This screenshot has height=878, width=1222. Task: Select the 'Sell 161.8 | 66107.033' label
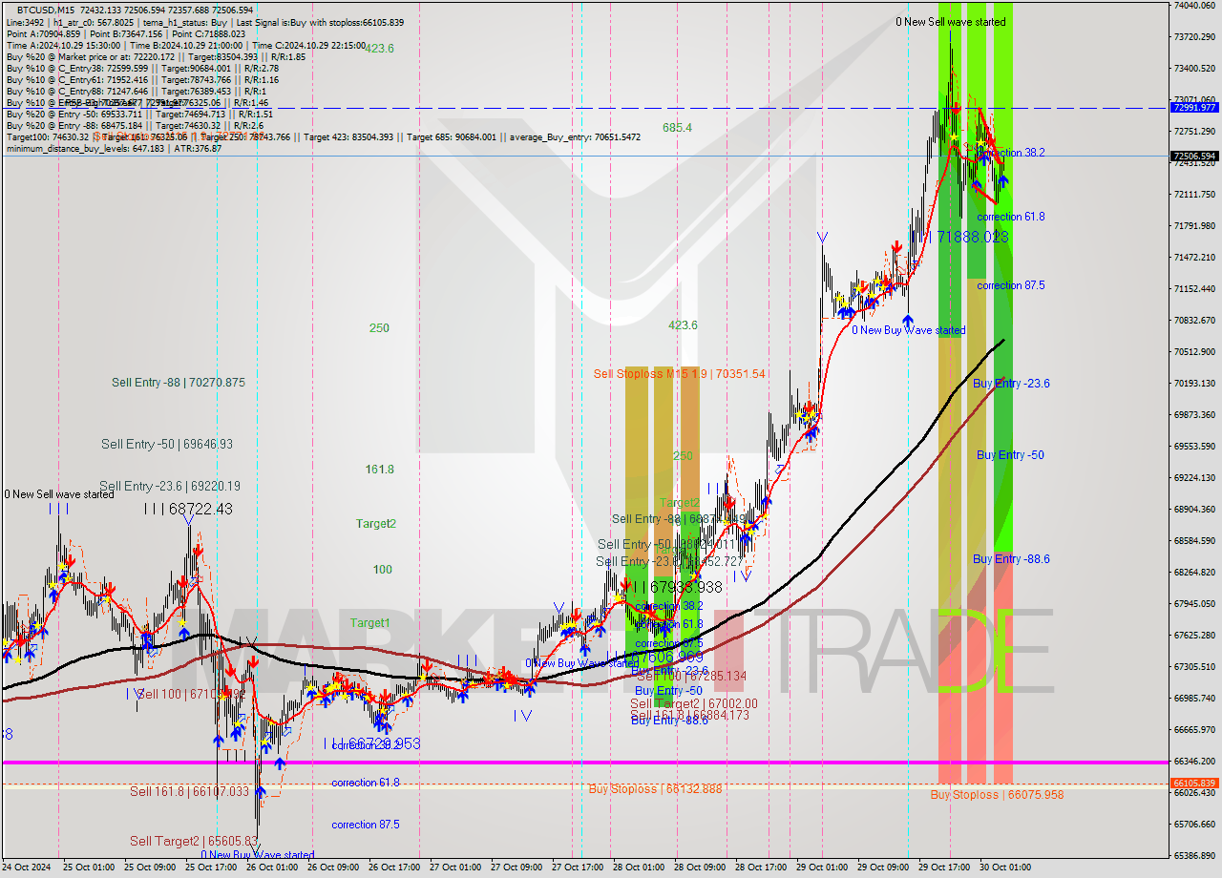(x=189, y=792)
